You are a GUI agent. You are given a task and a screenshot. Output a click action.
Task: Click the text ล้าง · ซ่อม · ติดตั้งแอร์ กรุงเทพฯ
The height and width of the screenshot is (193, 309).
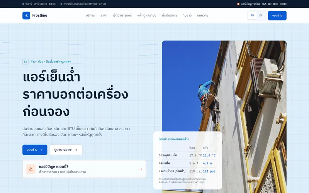pos(51,62)
